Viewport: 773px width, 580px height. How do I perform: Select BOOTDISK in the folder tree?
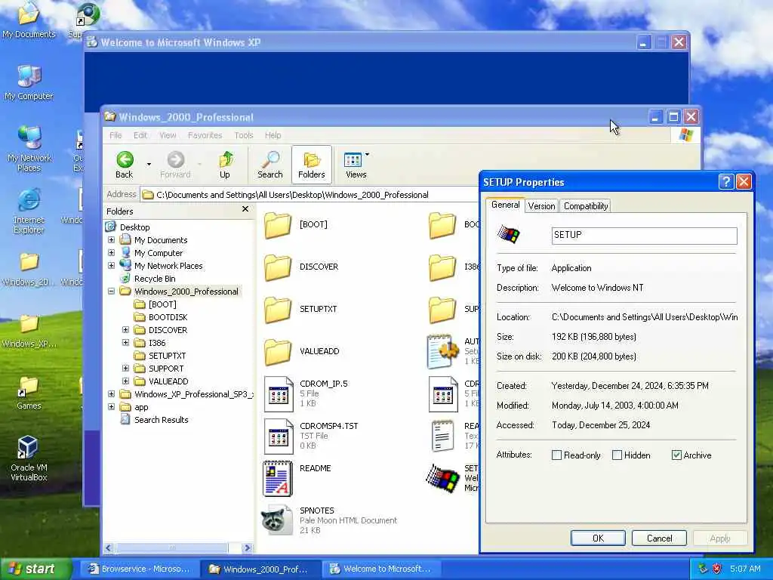168,317
